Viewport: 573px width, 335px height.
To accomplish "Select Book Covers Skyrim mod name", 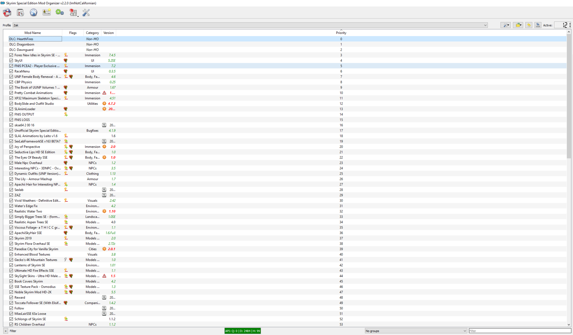I will [x=29, y=281].
